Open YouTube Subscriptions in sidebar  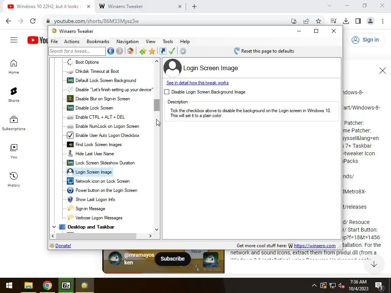tap(14, 123)
